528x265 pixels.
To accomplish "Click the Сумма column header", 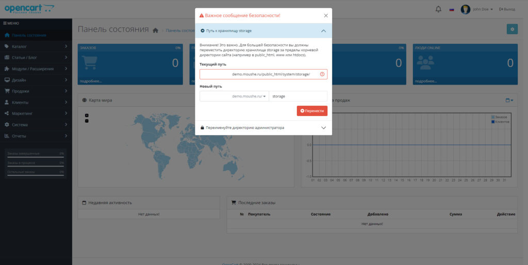I will [x=456, y=214].
